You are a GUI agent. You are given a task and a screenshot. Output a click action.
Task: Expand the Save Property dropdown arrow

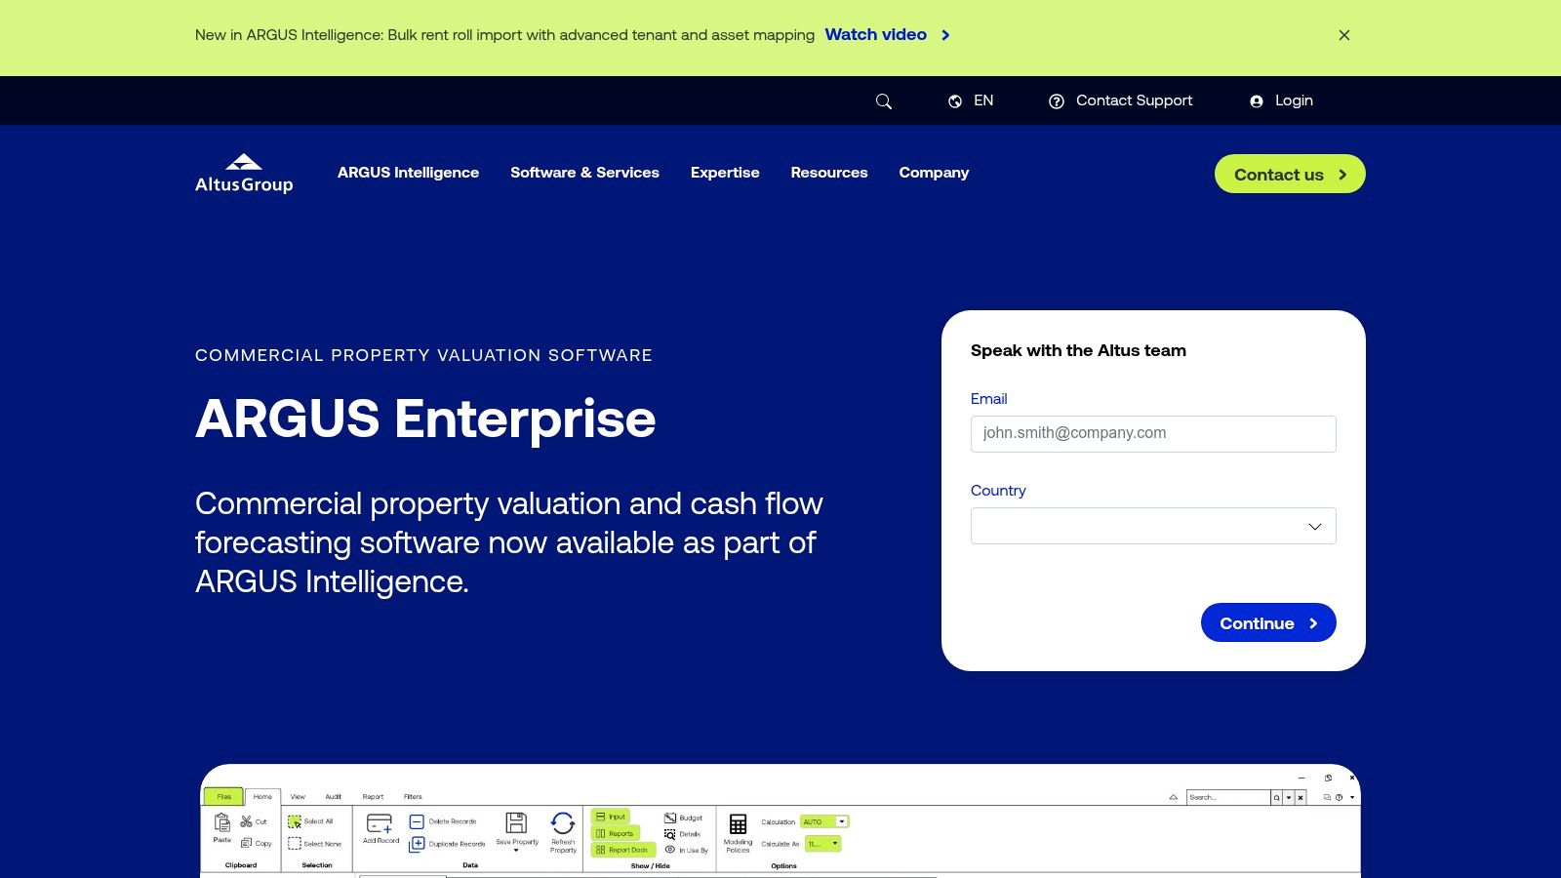(516, 849)
